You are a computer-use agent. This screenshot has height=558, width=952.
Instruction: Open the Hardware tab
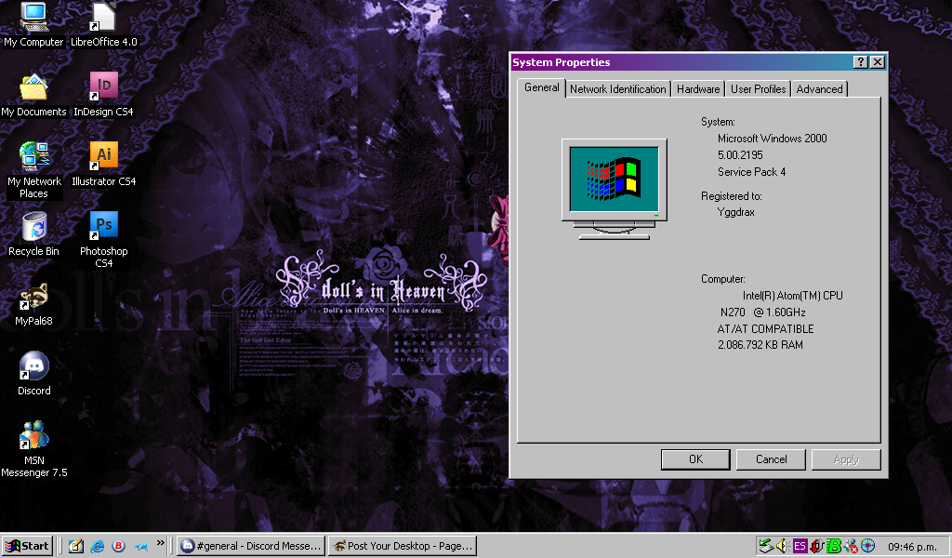[x=697, y=89]
